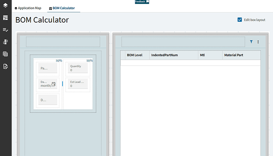Select the left panel's empty title box
This screenshot has width=273, height=156.
click(x=63, y=42)
